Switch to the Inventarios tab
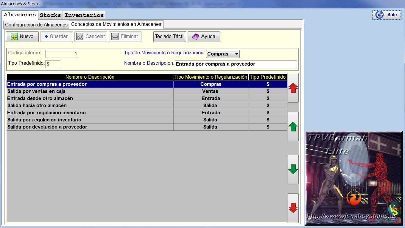The width and height of the screenshot is (405, 228). pos(84,15)
